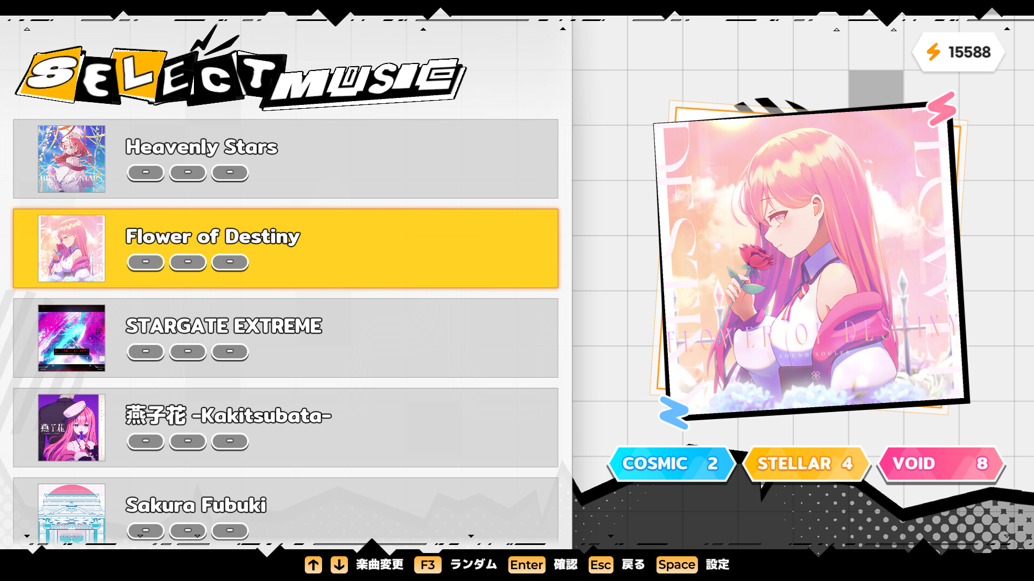The height and width of the screenshot is (581, 1034).
Task: Click second score badge under STARGATE EXTREME
Action: 188,352
